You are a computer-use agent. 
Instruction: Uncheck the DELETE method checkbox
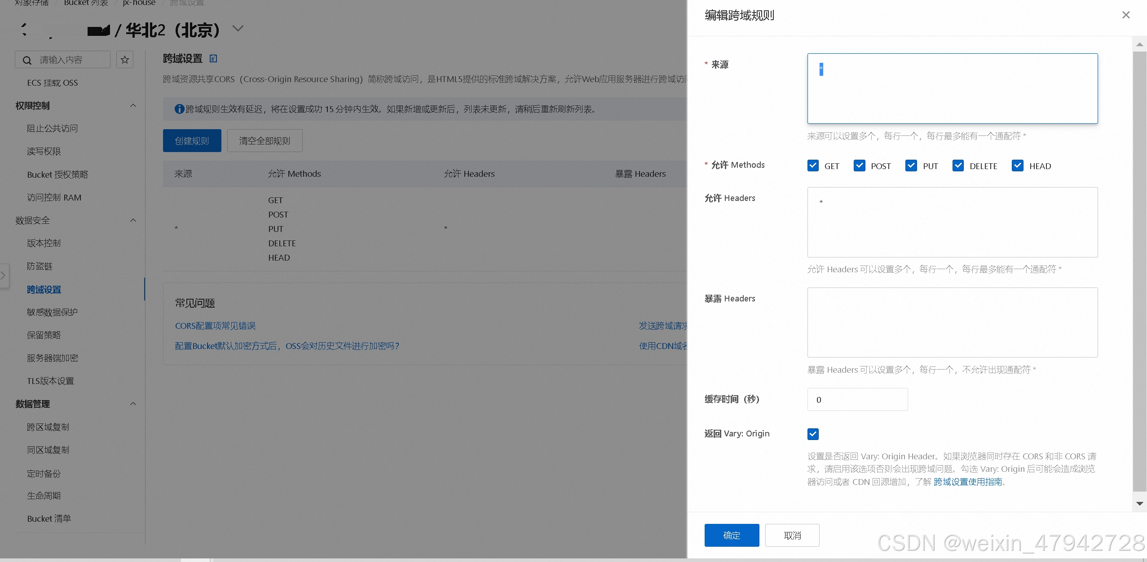click(x=958, y=166)
